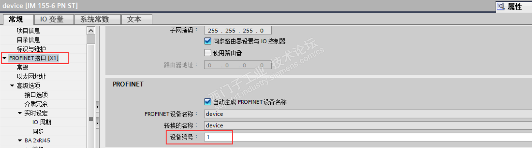Viewport: 532px width, 148px height.
Task: Collapse the PROFINET接口 [X1] tree node
Action: click(x=5, y=58)
